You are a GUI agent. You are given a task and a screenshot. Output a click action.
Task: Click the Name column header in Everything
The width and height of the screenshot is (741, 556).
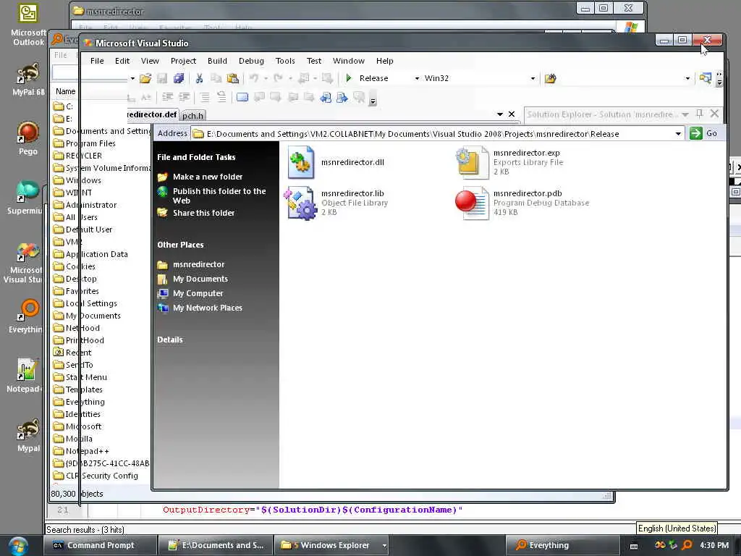tap(66, 91)
